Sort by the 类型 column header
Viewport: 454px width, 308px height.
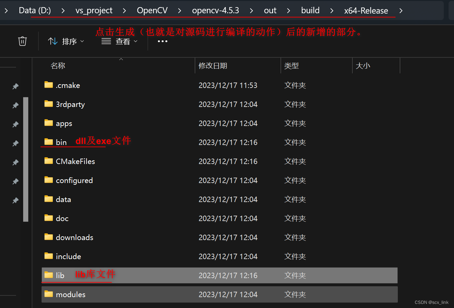292,66
